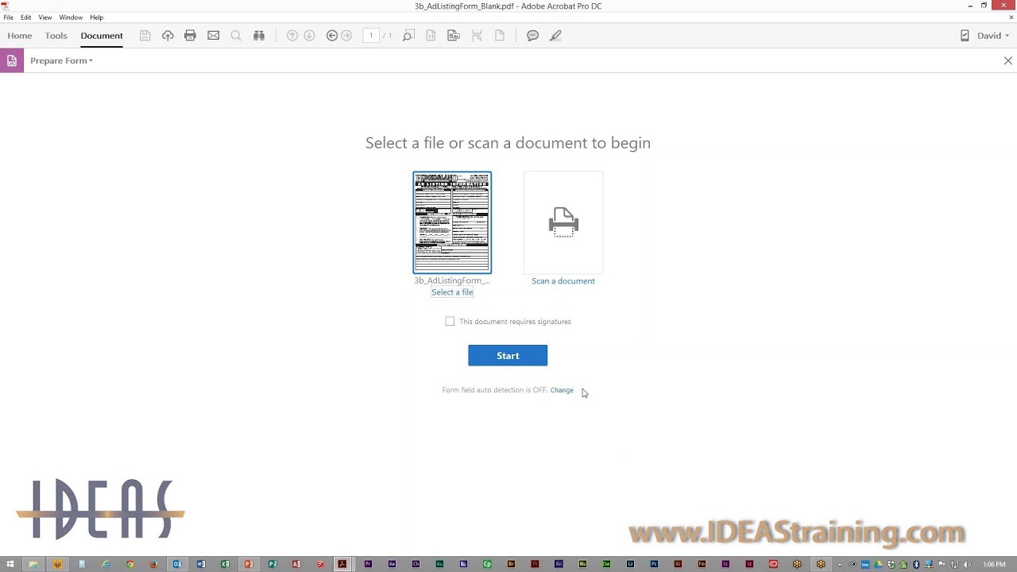Open Google Chrome from the taskbar

point(130,564)
